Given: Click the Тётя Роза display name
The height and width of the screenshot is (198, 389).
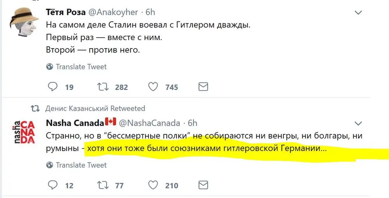Looking at the screenshot, I should pos(66,12).
